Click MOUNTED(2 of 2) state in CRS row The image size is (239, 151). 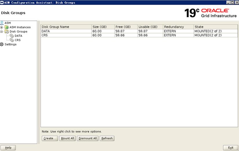tap(208, 35)
